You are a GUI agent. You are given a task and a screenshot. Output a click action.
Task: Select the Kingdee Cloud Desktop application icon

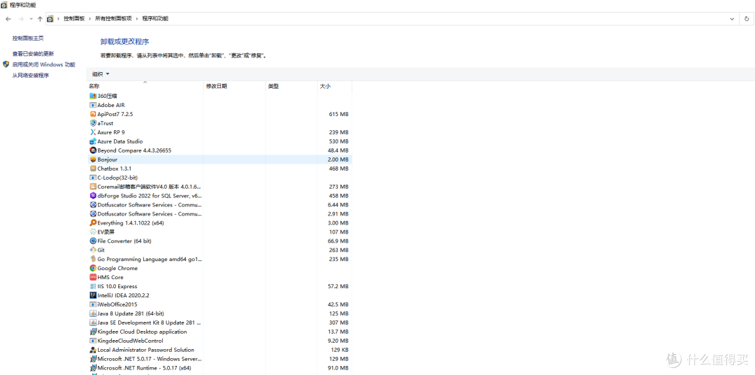93,332
